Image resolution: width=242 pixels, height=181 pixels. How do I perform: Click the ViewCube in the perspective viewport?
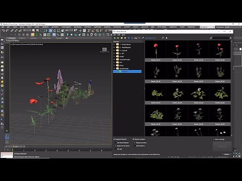(104, 50)
